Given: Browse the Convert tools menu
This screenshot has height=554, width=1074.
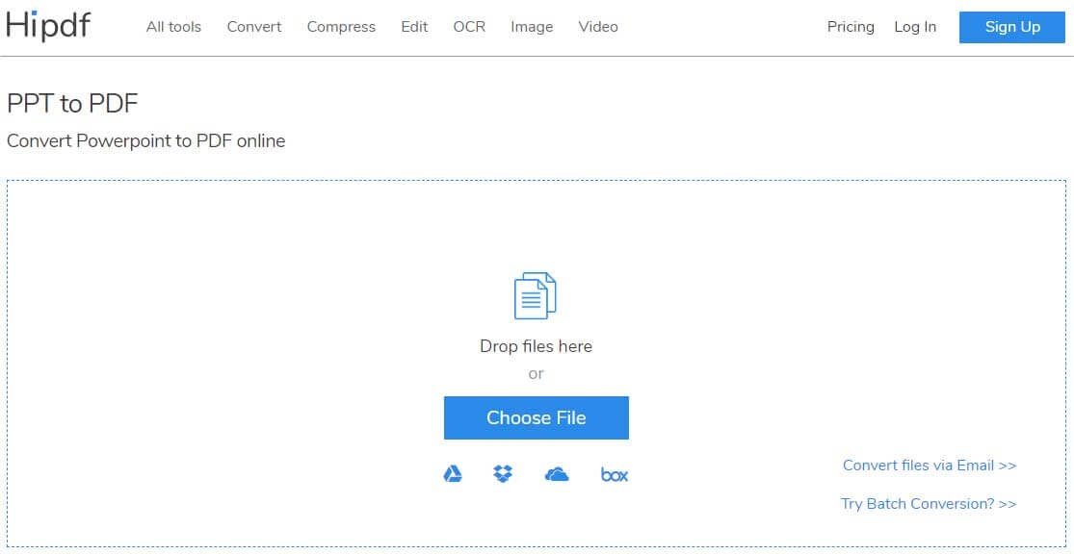Looking at the screenshot, I should [x=253, y=27].
